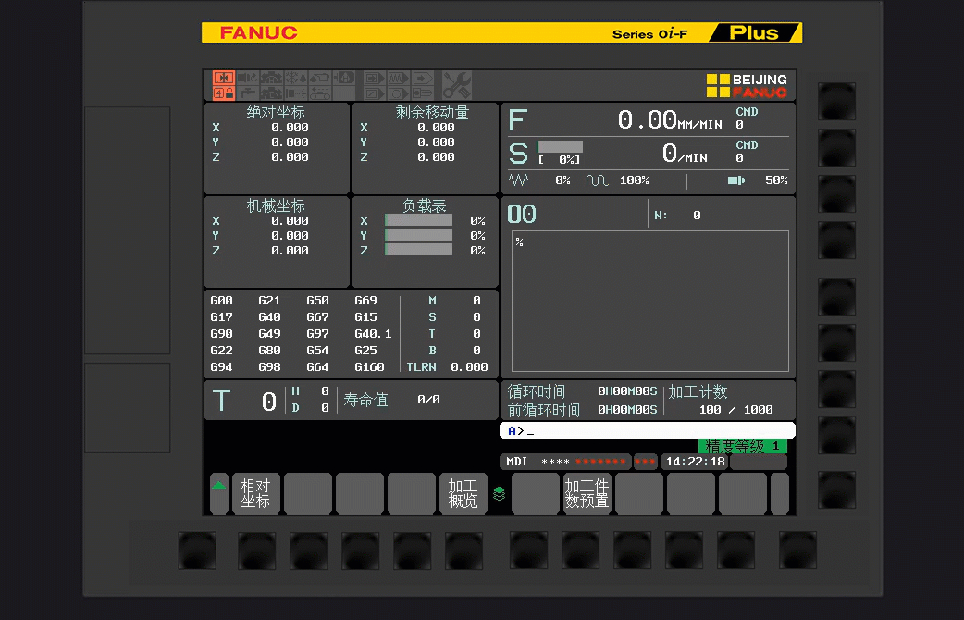Click the water faucet status icon
This screenshot has height=620, width=964.
(248, 93)
